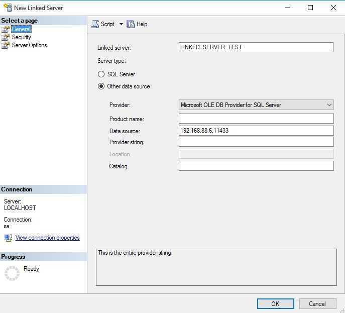
Task: Click the Help toolbar icon
Action: 131,24
